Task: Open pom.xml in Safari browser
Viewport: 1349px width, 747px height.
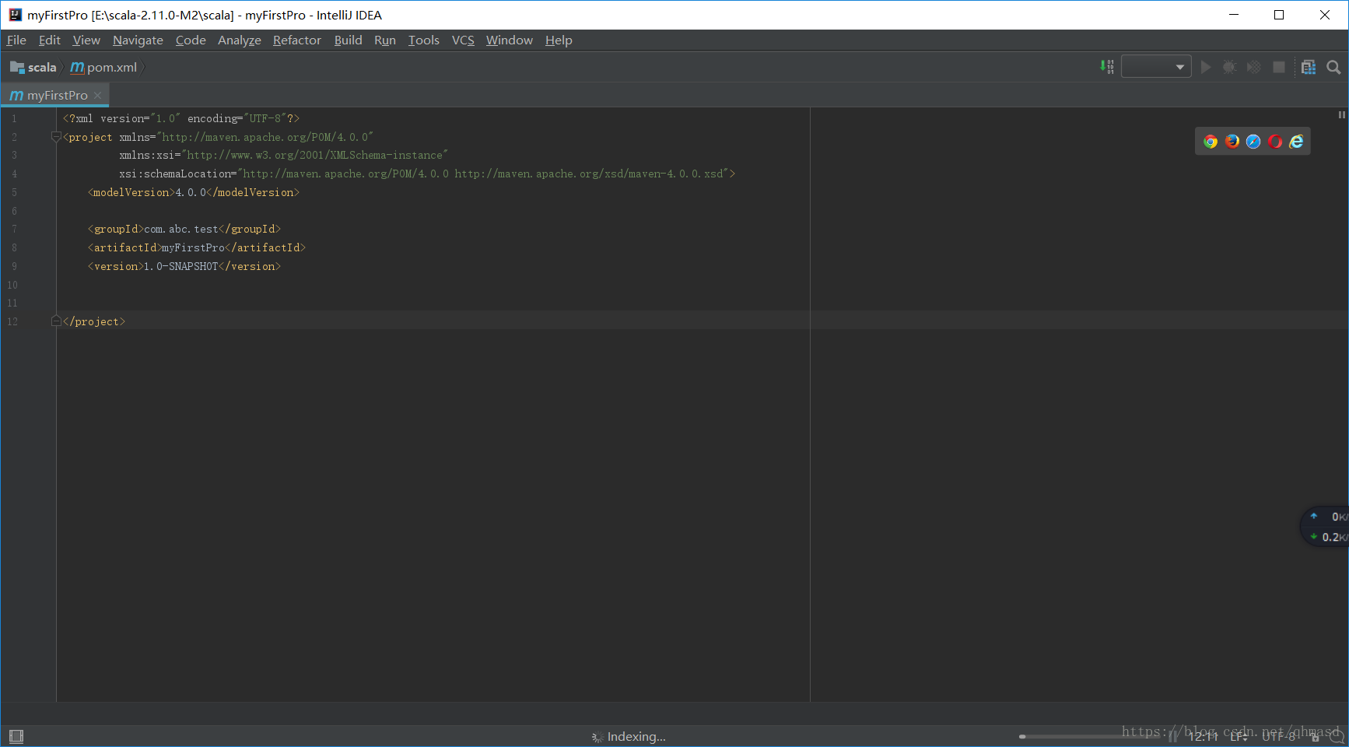Action: (x=1253, y=142)
